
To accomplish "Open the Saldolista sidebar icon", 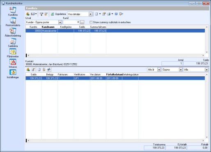I will pos(13,41).
